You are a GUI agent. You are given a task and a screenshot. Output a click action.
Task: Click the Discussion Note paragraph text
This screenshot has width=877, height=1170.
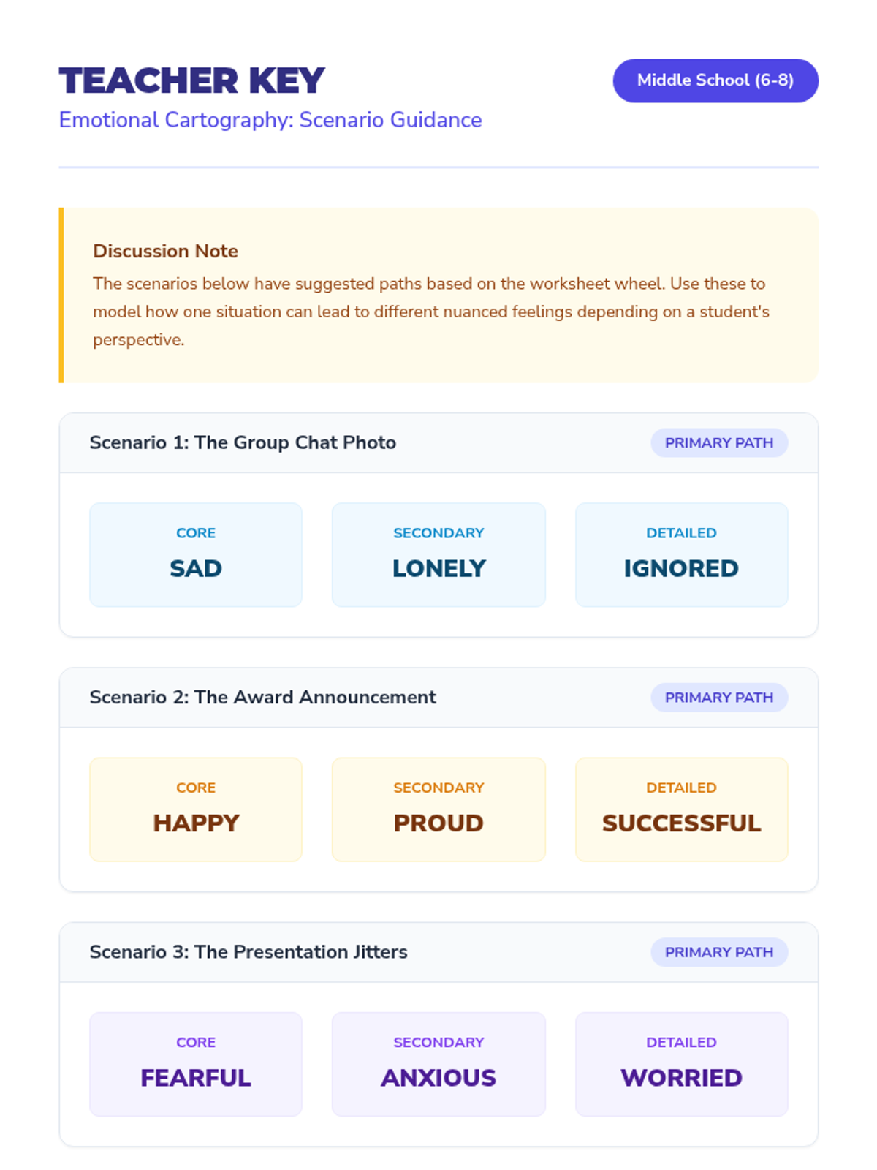430,312
